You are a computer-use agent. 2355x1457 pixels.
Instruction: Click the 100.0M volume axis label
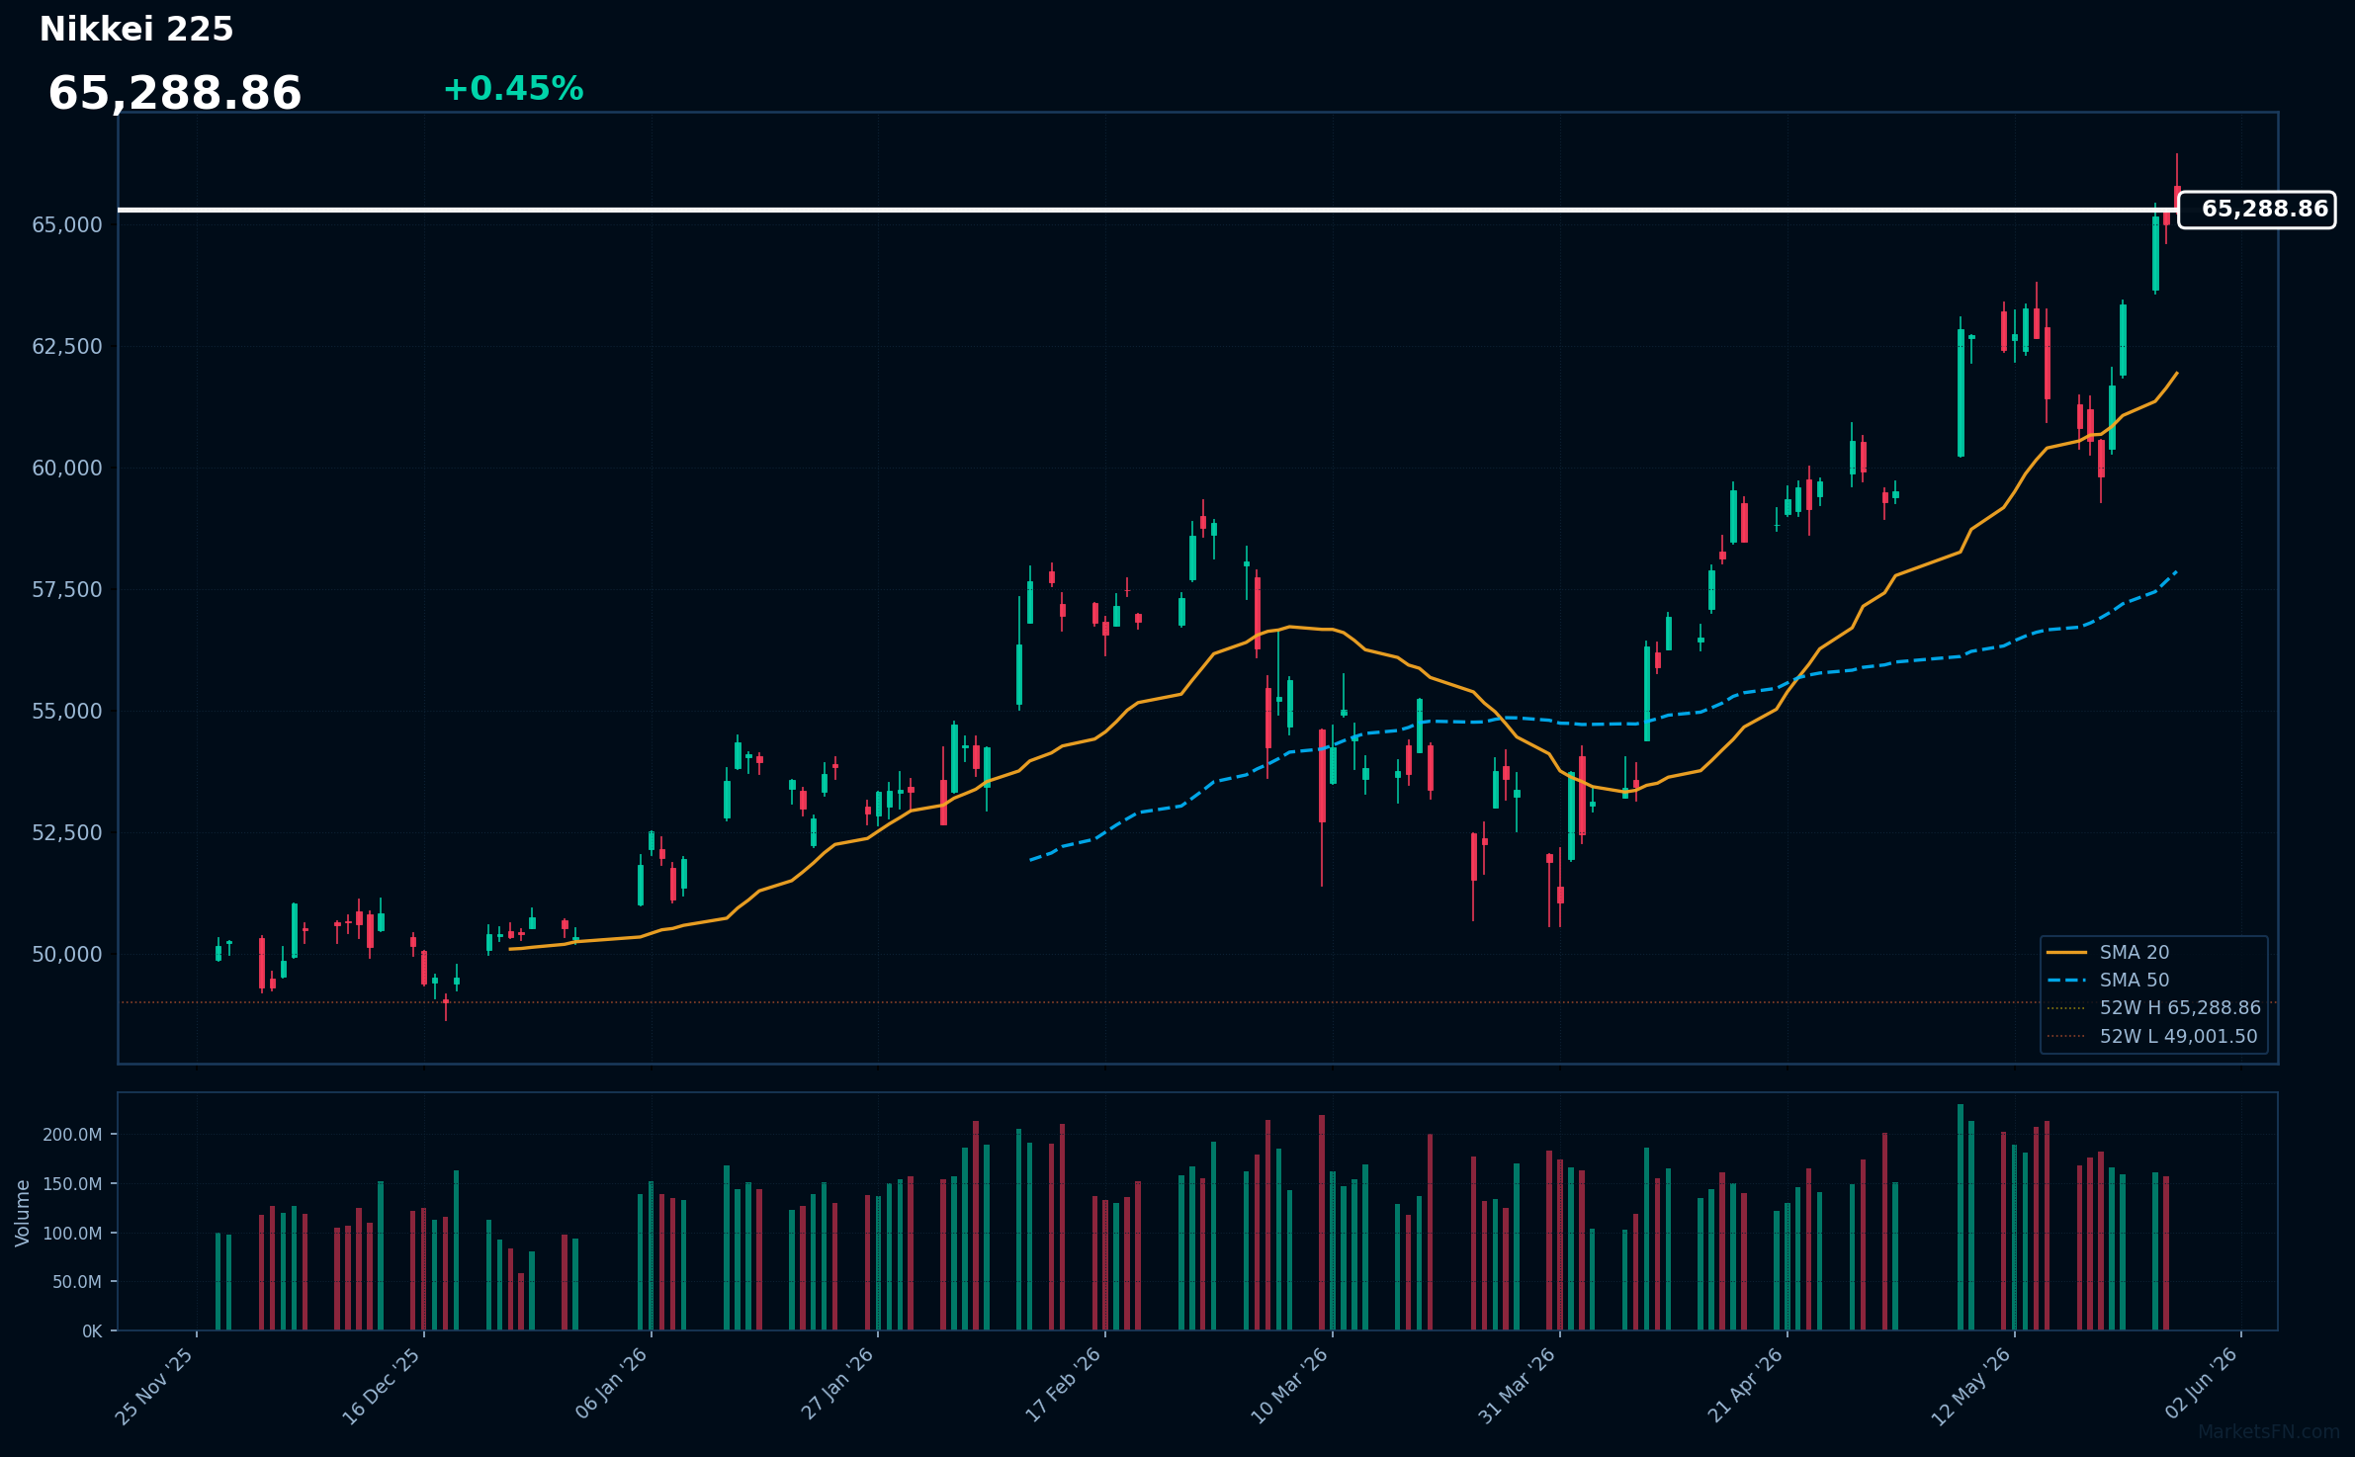pos(72,1234)
